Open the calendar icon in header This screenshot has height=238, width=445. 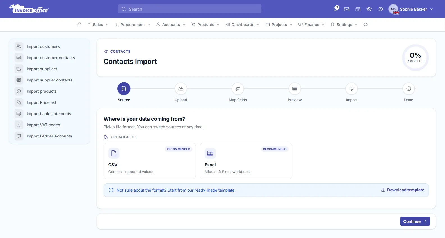coord(358,9)
